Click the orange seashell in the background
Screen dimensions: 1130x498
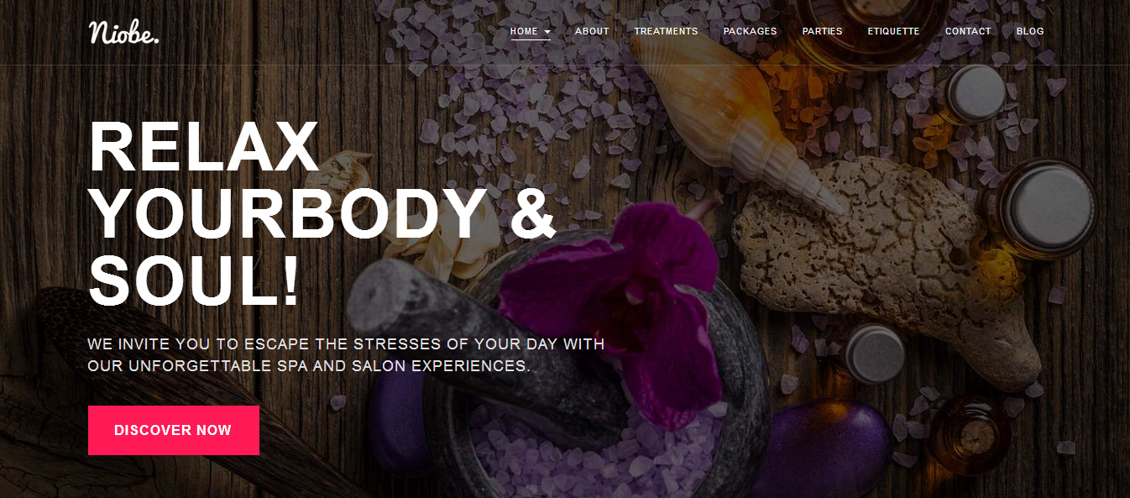(735, 118)
